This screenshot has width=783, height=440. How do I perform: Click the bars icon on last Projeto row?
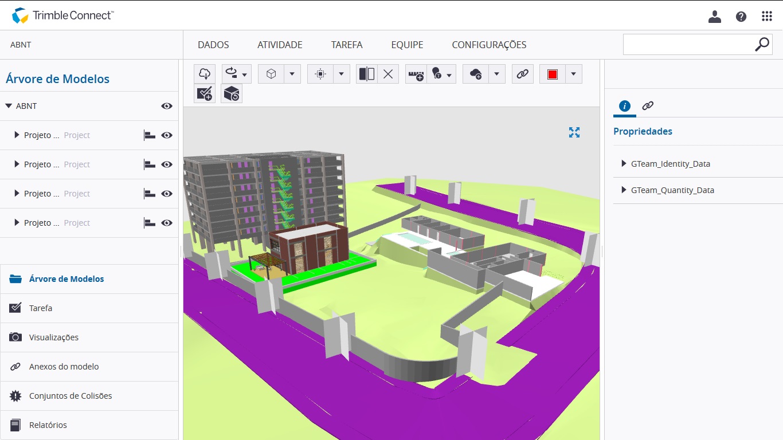[150, 223]
